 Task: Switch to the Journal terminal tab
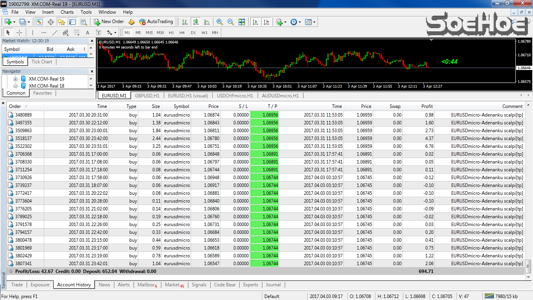click(x=273, y=285)
